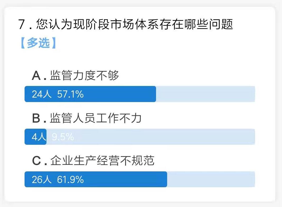Click the letter B option marker

click(x=36, y=118)
